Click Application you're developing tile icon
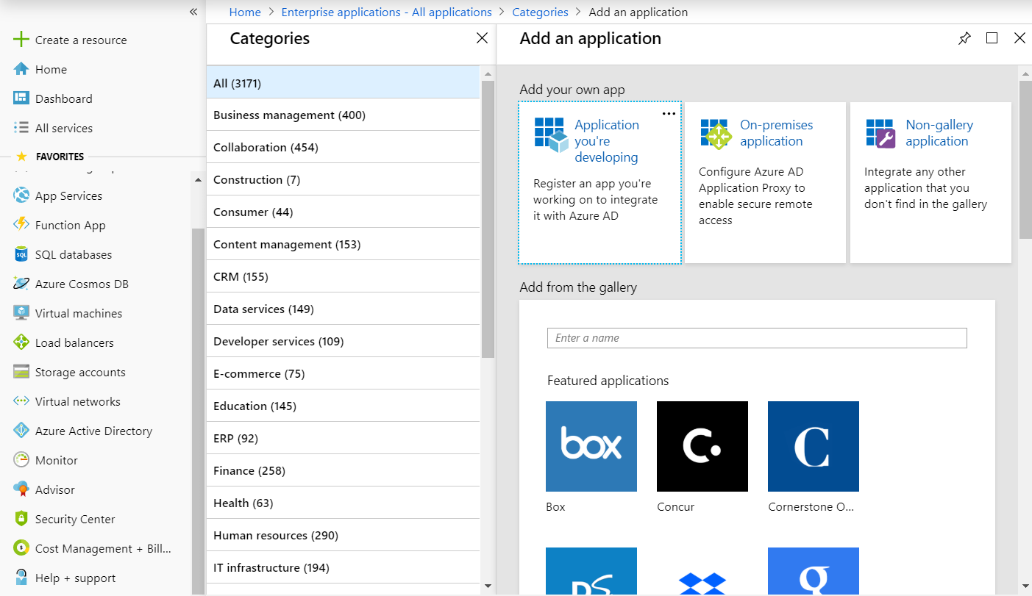The image size is (1032, 596). [x=551, y=134]
